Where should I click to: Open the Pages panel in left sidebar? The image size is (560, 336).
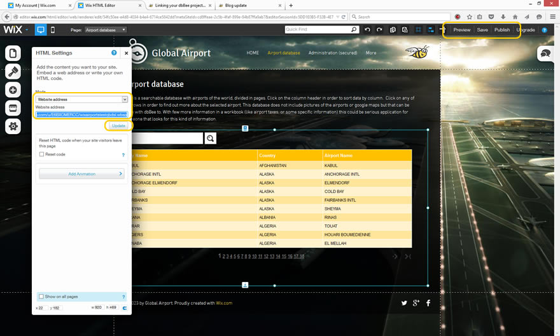[x=13, y=53]
